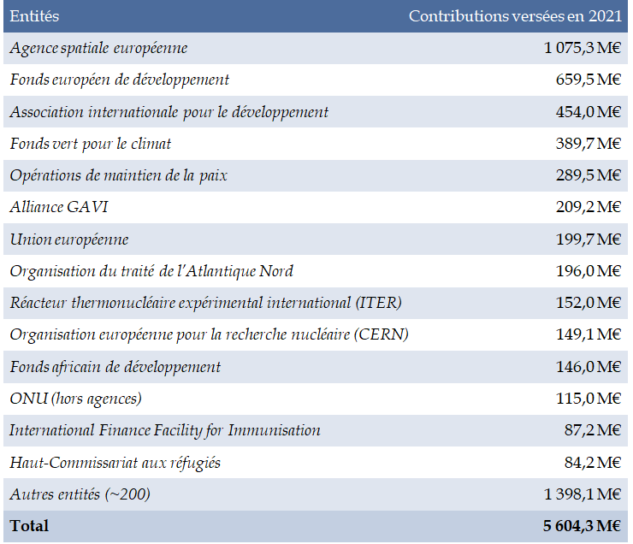
Task: Select the 'ONU (hors agences)' row
Action: pos(75,399)
